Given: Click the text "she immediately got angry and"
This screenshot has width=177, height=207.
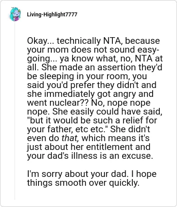Looking at the screenshot, I should click(x=90, y=94).
